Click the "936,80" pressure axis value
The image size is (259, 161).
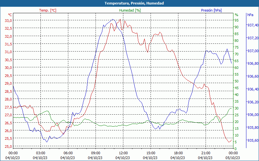[253, 63]
